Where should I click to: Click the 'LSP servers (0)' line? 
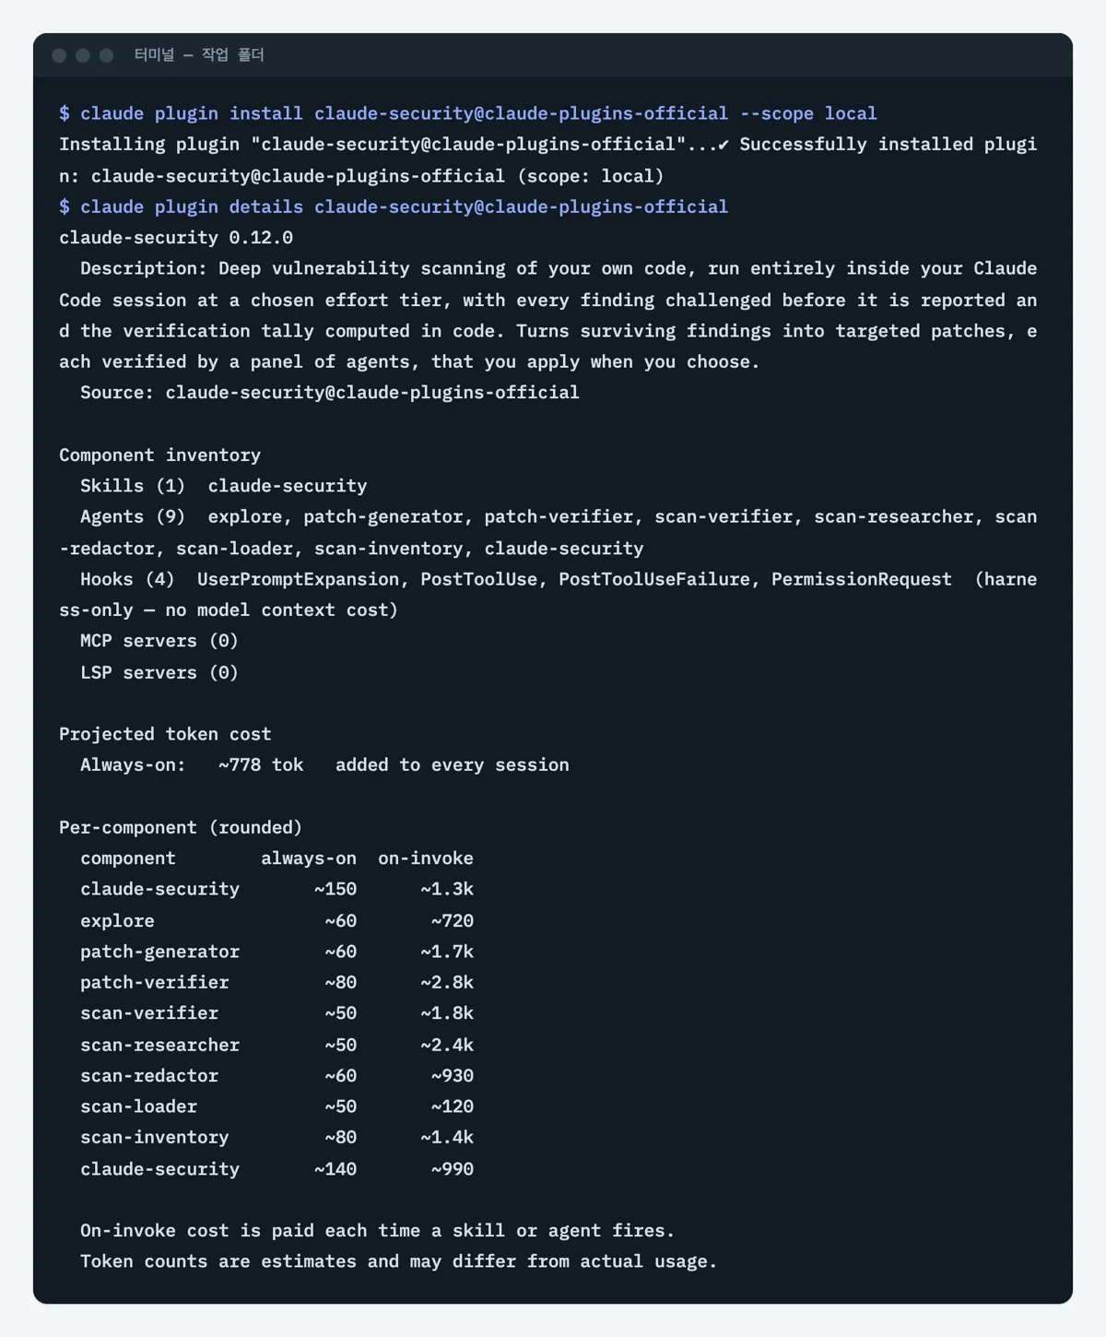pos(159,672)
